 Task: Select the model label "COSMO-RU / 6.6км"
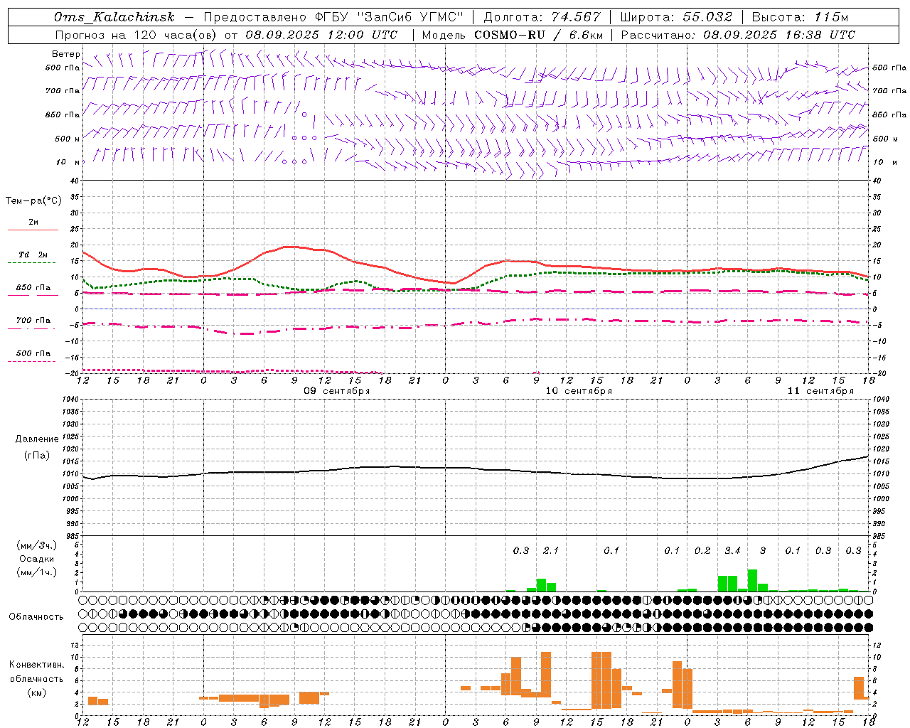(538, 35)
